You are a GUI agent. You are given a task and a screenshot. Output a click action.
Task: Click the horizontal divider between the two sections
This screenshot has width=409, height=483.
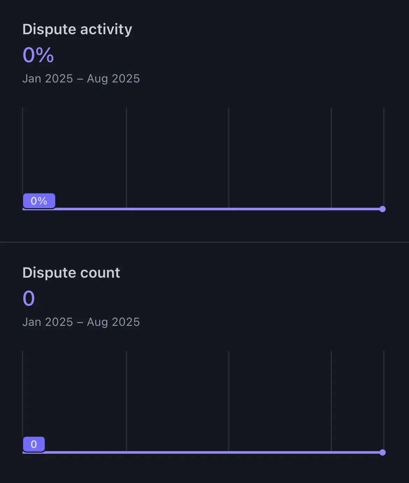click(204, 242)
